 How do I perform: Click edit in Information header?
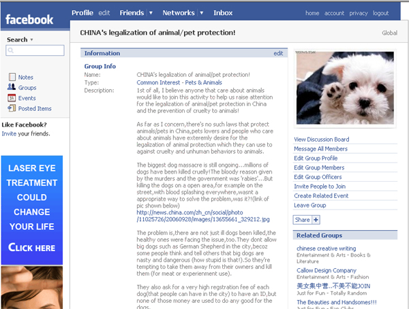[x=278, y=53]
